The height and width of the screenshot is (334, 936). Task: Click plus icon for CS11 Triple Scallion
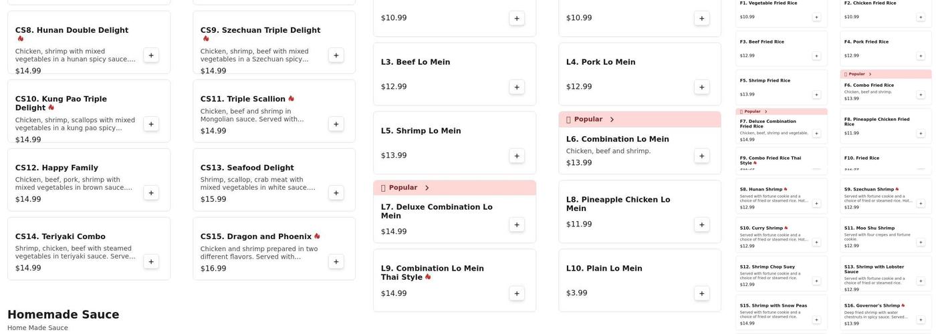[336, 124]
